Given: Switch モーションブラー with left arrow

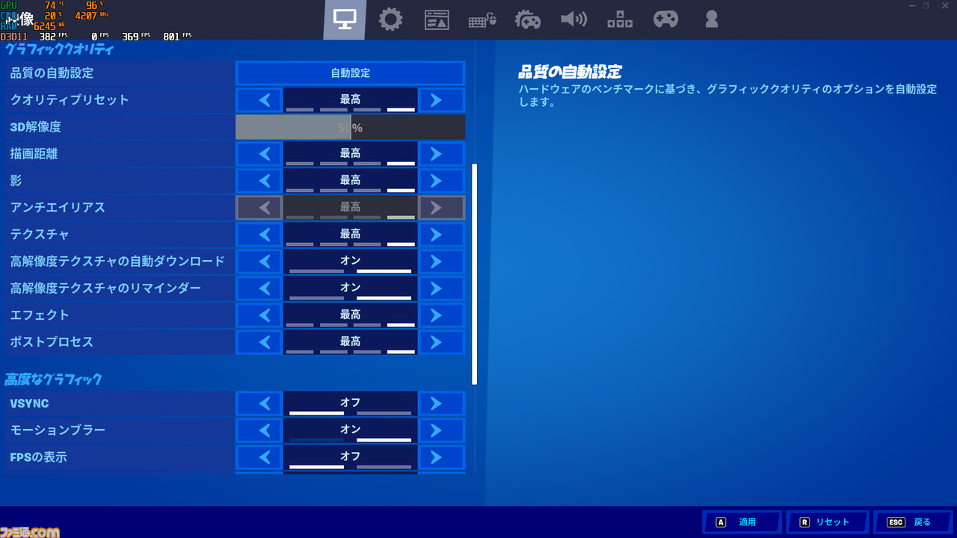Looking at the screenshot, I should (x=259, y=430).
